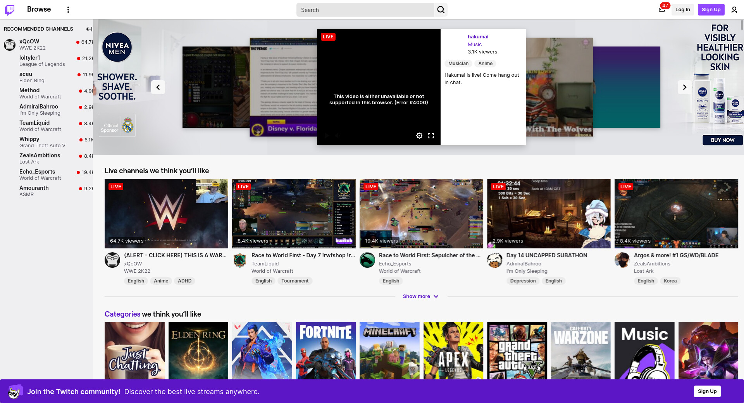744x403 pixels.
Task: Click the Browse tab
Action: (39, 9)
